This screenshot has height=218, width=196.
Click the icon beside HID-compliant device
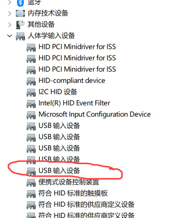[x=31, y=81]
